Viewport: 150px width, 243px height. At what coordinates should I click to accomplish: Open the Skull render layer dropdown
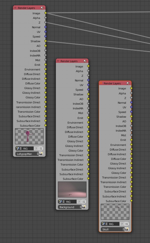coord(113,229)
